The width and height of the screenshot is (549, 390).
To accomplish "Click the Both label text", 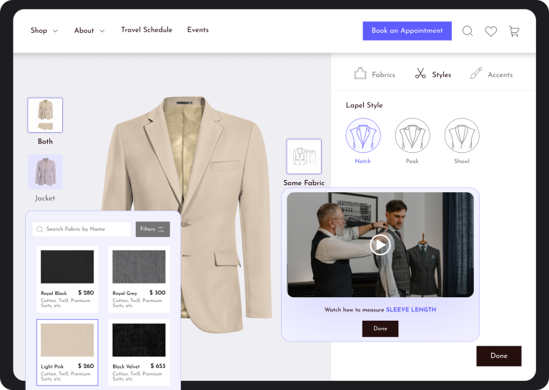I will point(45,141).
